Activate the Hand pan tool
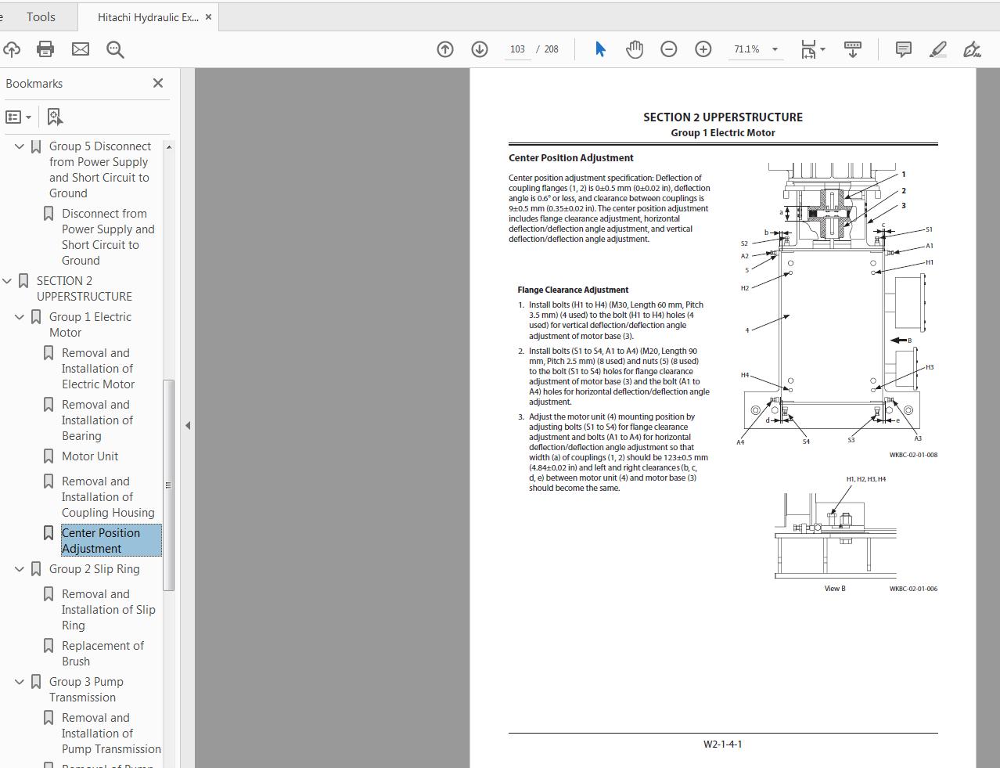This screenshot has height=768, width=1000. coord(634,49)
